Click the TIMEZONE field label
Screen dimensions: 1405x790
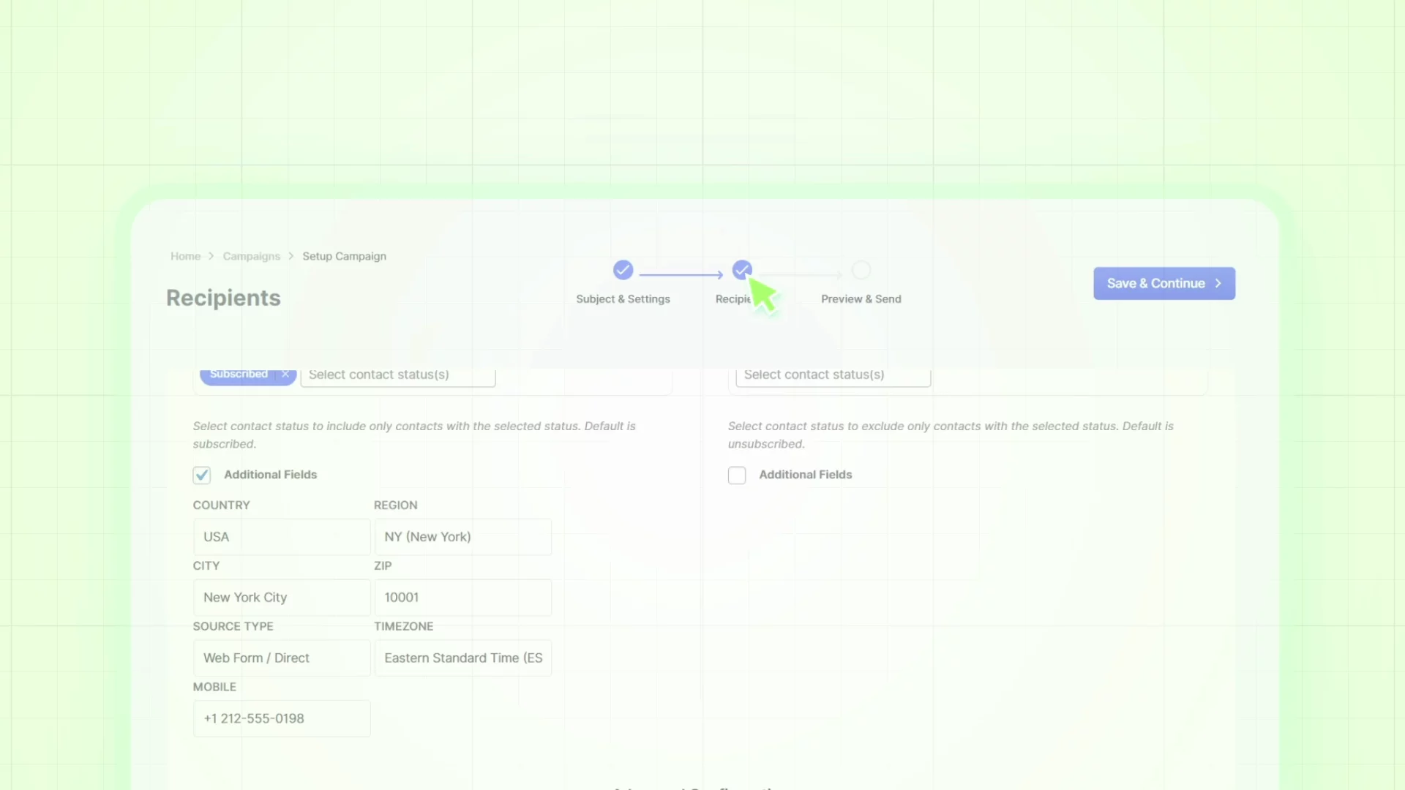click(x=403, y=626)
